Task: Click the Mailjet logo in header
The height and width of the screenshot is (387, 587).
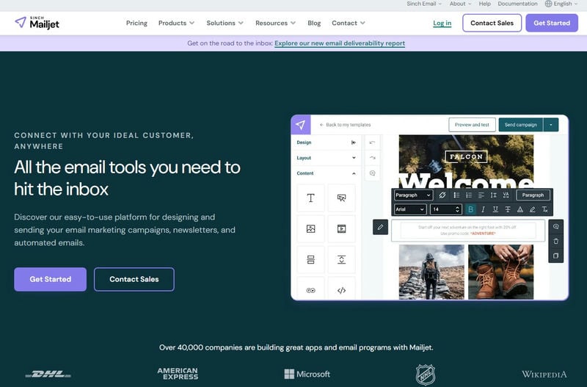Action: pyautogui.click(x=37, y=23)
